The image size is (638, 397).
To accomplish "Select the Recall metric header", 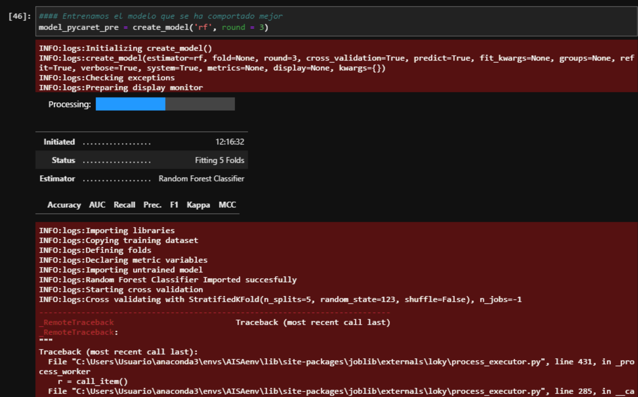I will click(124, 205).
